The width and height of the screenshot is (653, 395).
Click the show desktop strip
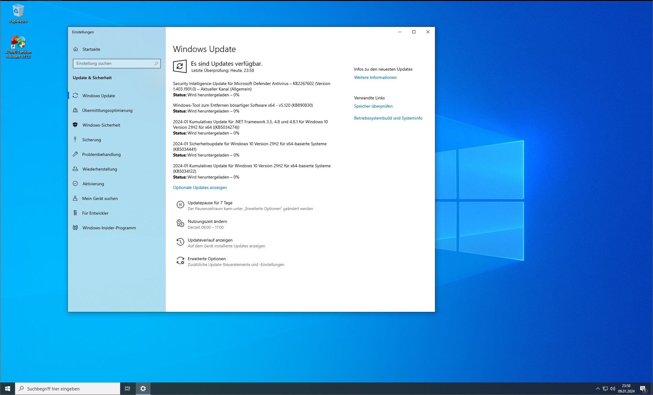(x=652, y=389)
